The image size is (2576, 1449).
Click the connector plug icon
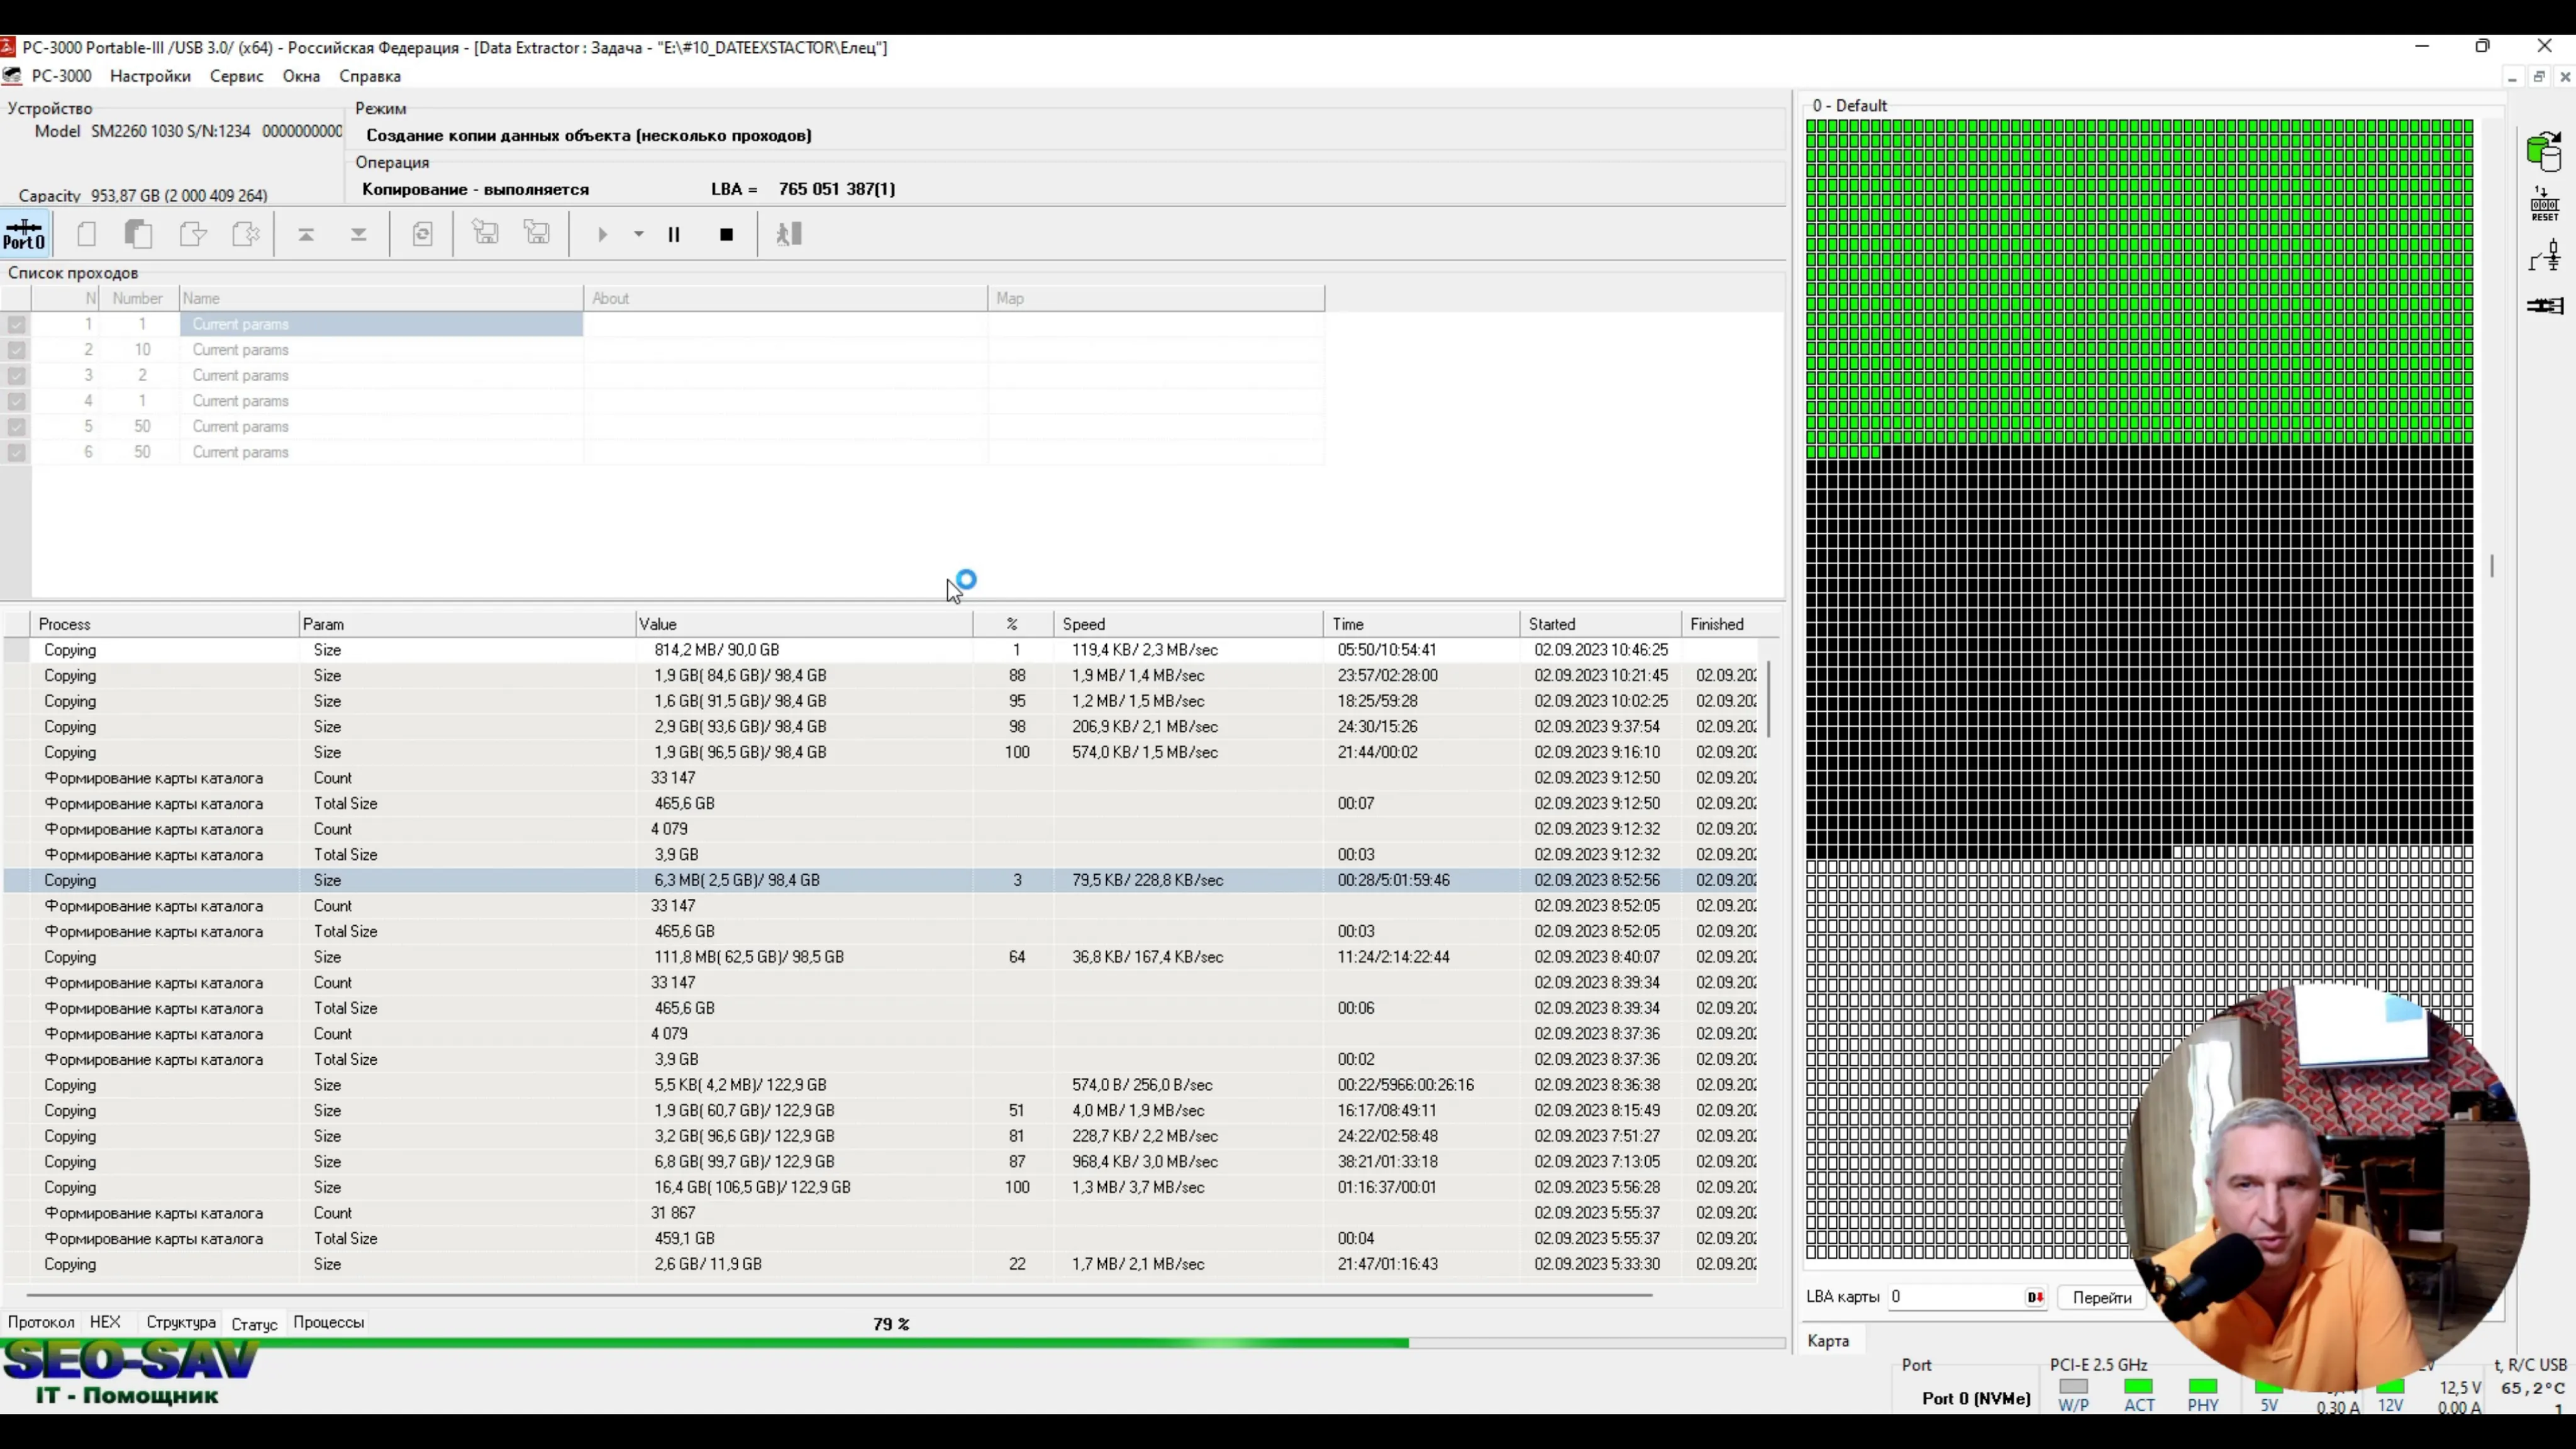tap(2544, 306)
